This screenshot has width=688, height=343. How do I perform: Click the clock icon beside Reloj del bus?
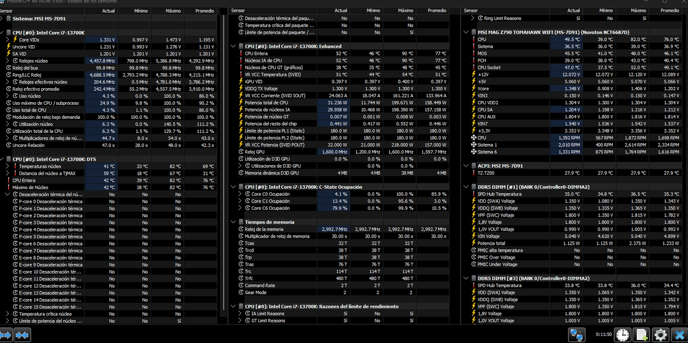click(8, 68)
